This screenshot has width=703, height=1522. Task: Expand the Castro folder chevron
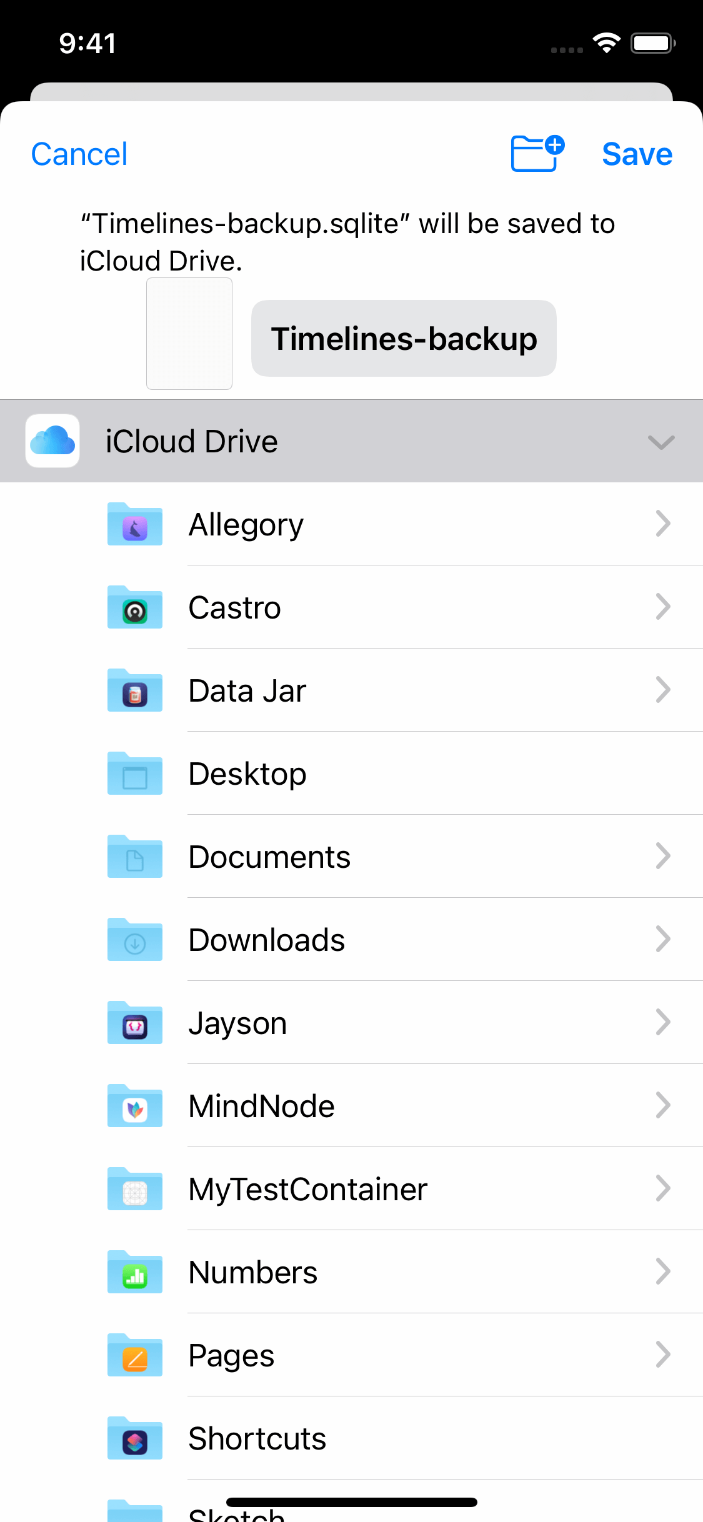663,607
